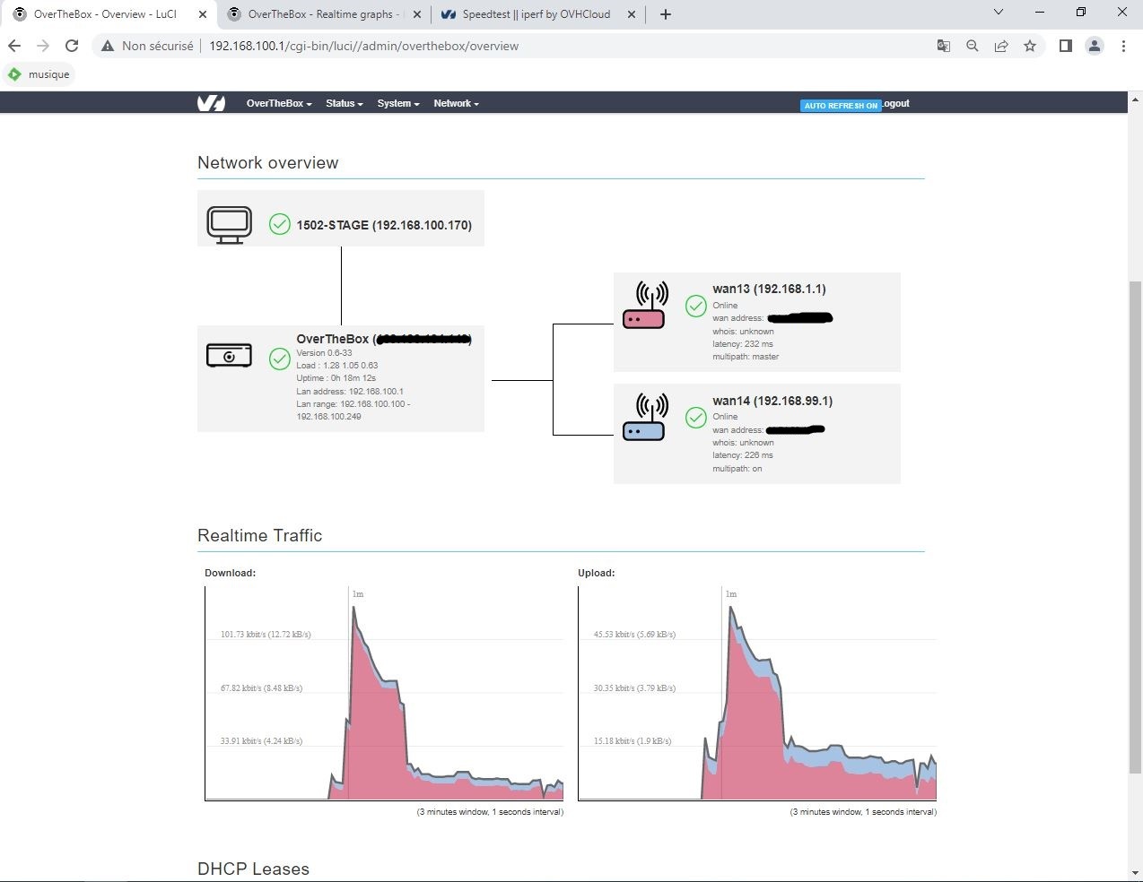This screenshot has width=1143, height=882.
Task: Click the 1502-STAGE computer monitor icon
Action: click(x=229, y=225)
